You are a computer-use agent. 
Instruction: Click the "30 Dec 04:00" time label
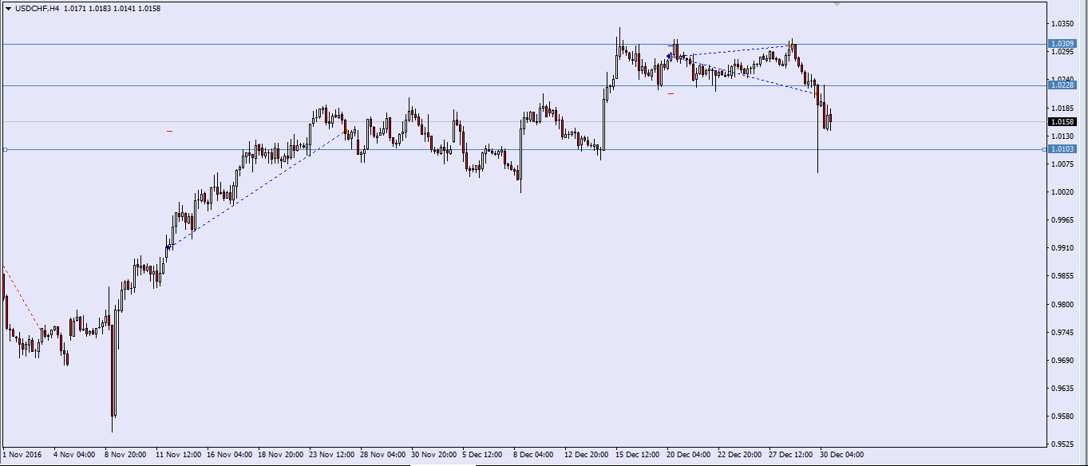[843, 454]
